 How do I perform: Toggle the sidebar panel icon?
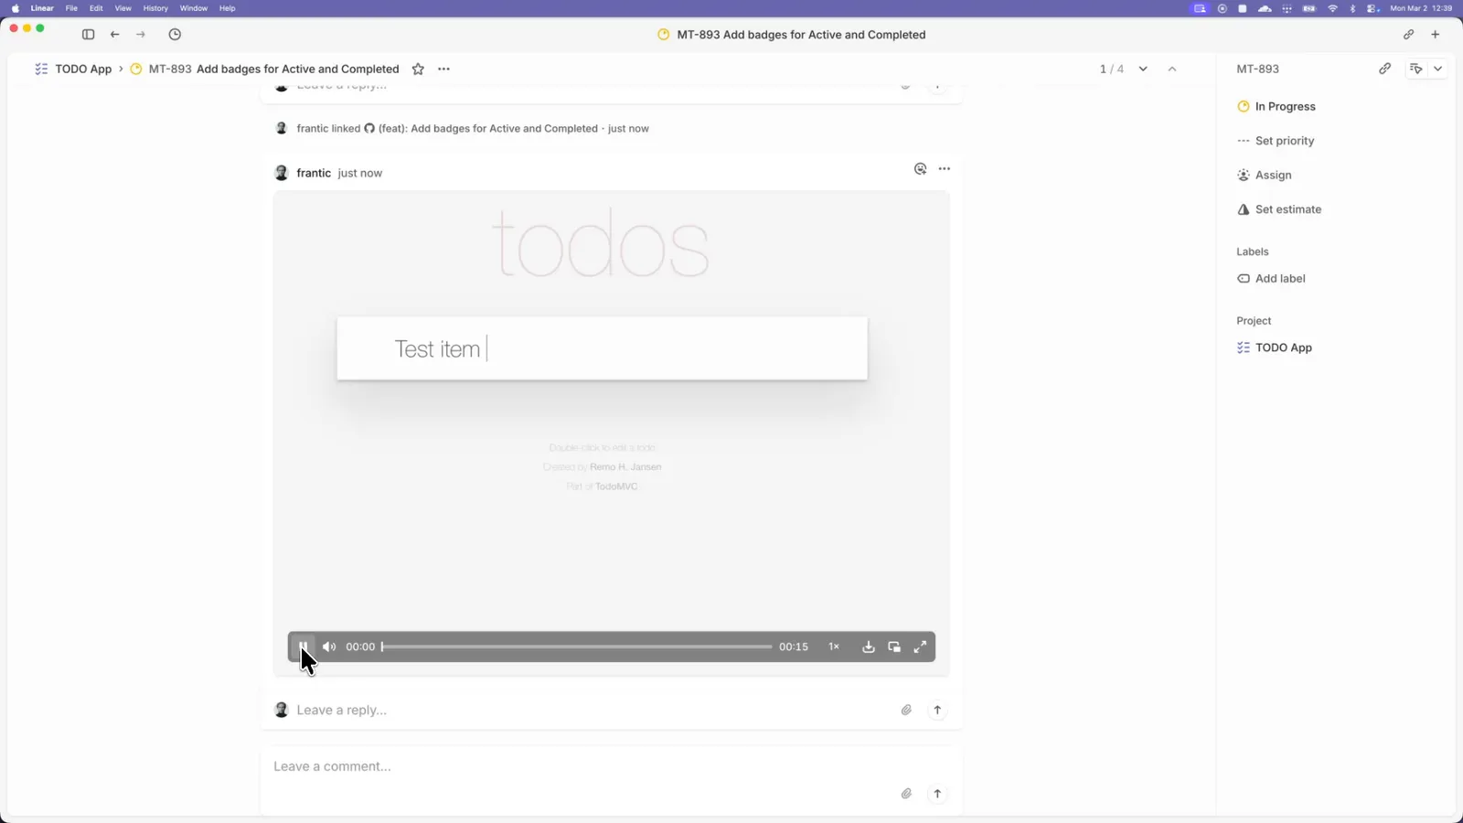click(x=88, y=35)
